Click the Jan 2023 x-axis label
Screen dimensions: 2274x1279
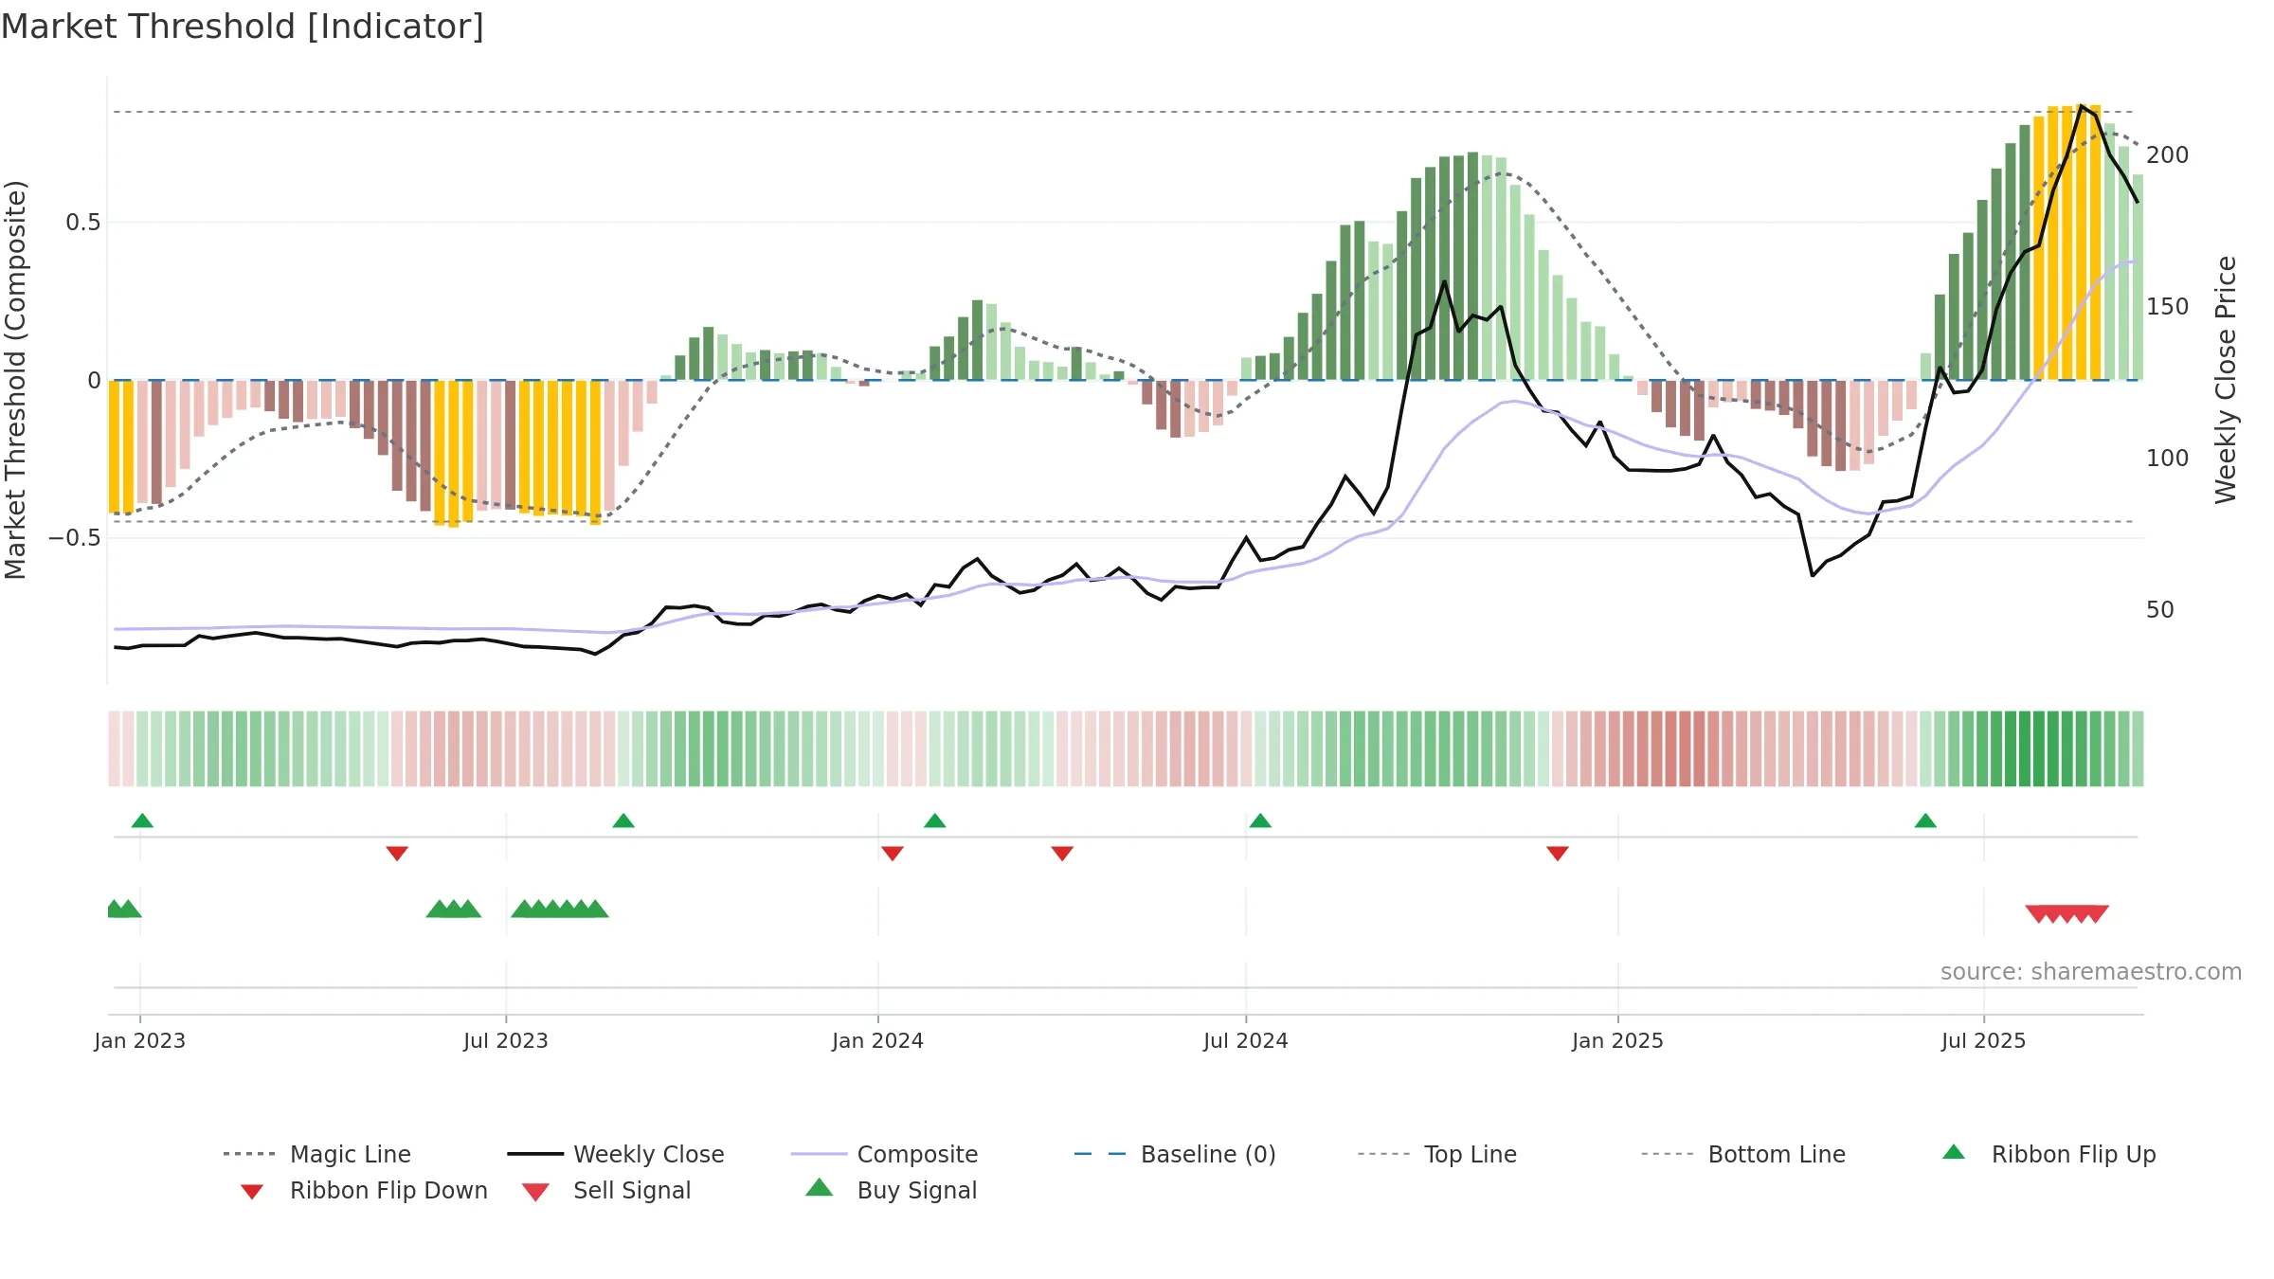point(140,1040)
